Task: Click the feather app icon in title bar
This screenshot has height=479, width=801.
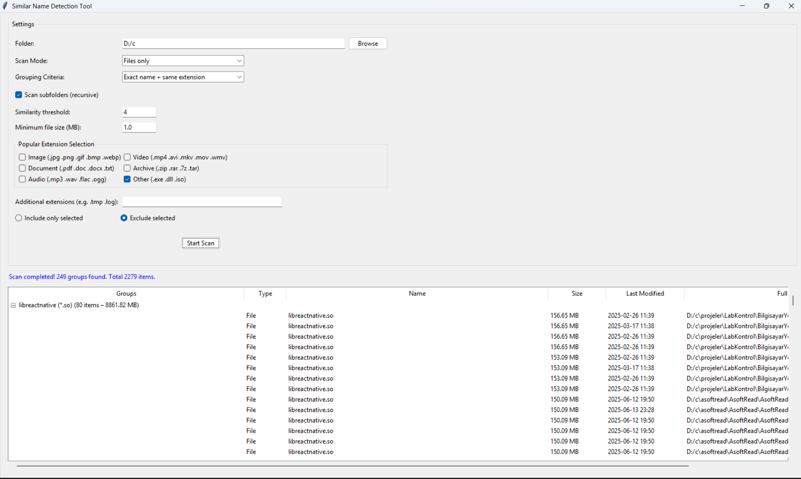Action: (5, 6)
